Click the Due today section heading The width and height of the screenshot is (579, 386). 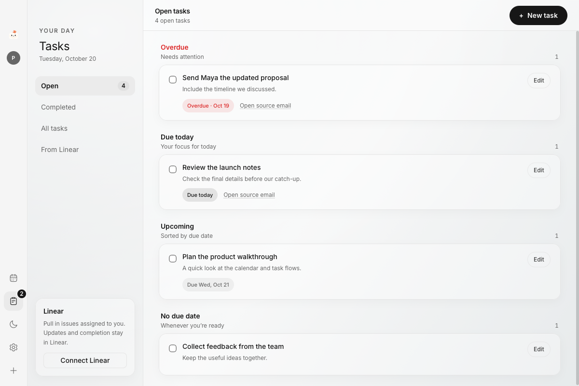pyautogui.click(x=177, y=137)
